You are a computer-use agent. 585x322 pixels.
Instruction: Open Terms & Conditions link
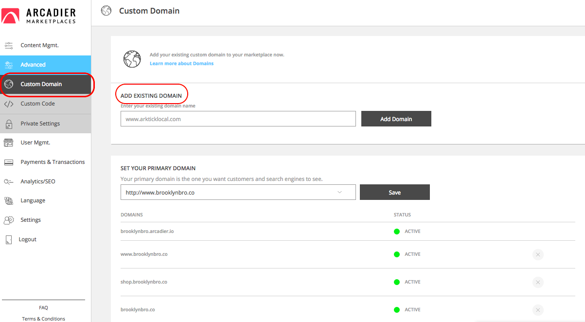pos(43,319)
